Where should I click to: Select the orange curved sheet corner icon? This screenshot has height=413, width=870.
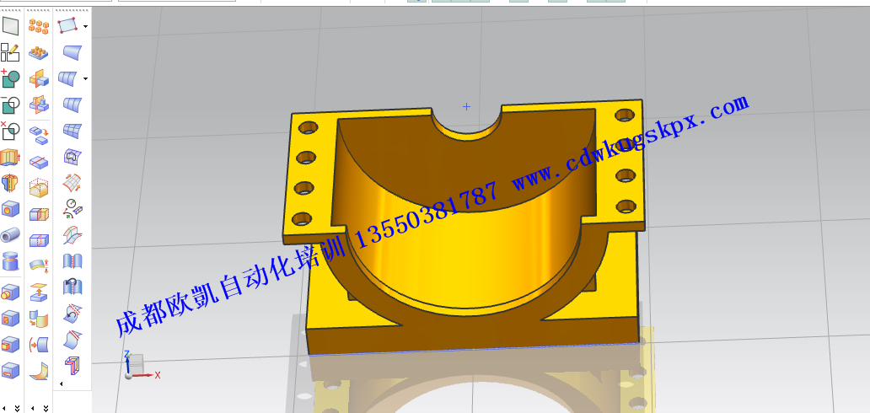[39, 370]
